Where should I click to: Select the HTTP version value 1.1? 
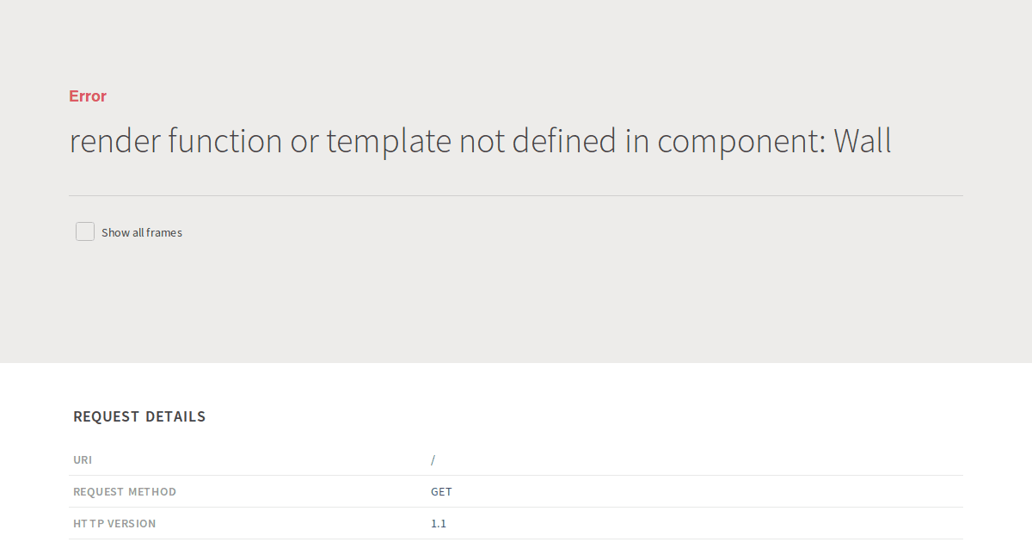[439, 523]
